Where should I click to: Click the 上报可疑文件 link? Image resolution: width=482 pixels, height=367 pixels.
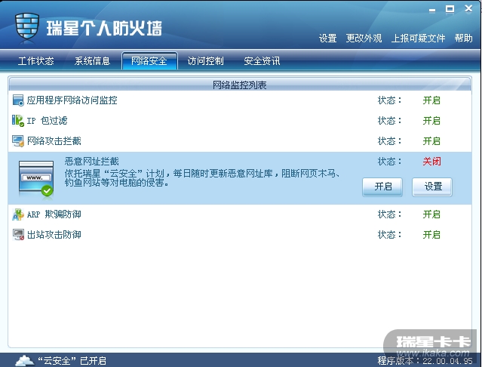pos(418,39)
